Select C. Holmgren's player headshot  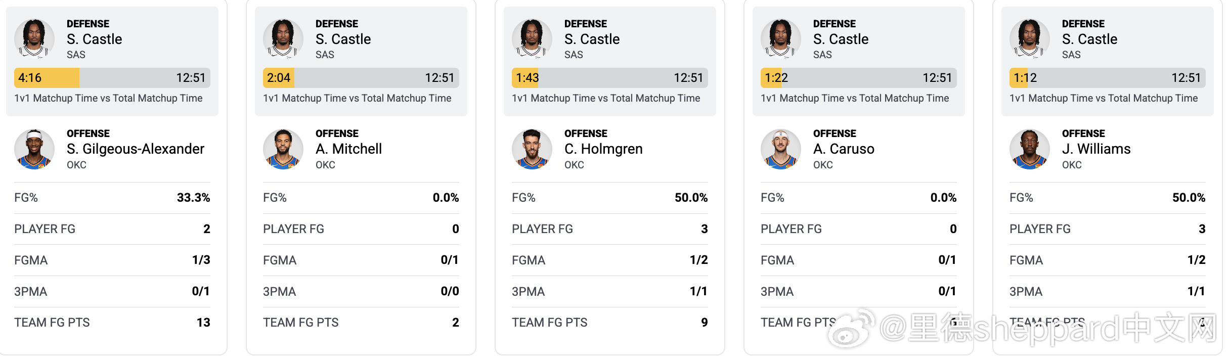pyautogui.click(x=532, y=149)
